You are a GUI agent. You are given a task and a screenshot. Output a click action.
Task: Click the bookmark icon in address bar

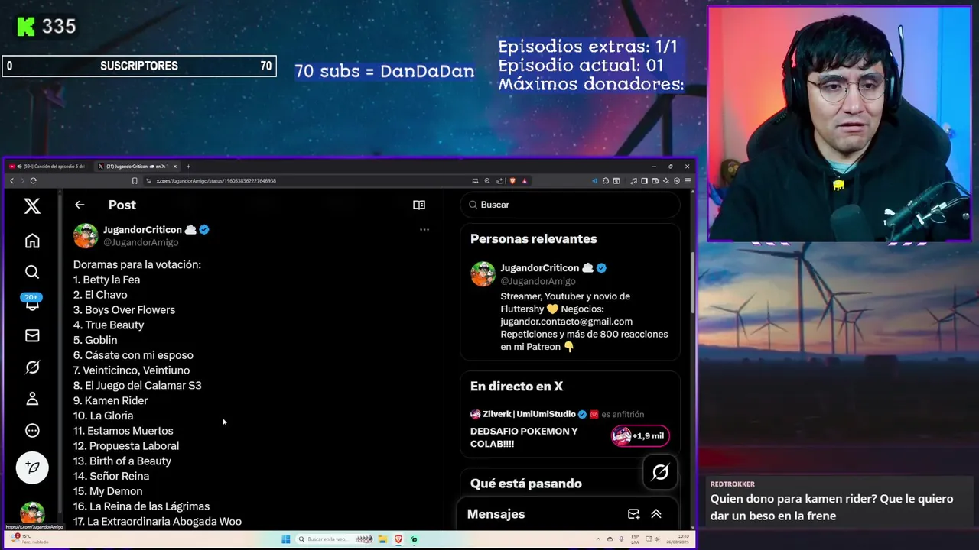pyautogui.click(x=135, y=181)
